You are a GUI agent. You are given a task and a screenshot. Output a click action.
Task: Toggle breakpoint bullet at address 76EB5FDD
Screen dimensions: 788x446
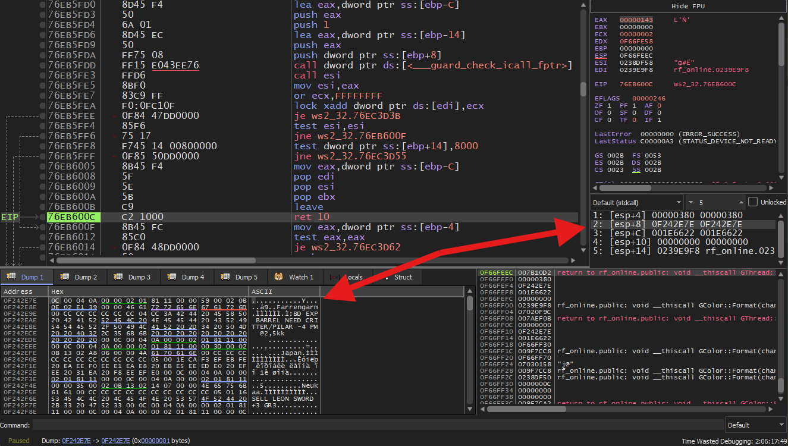[x=42, y=65]
